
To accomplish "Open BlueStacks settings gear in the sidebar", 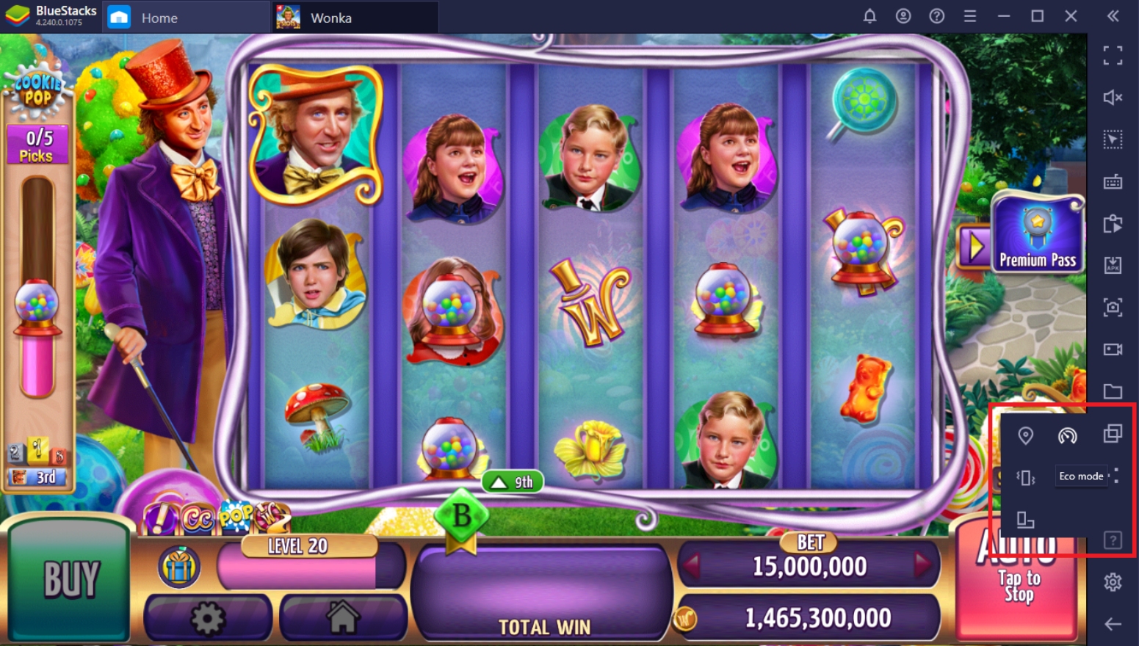I will pos(1113,582).
